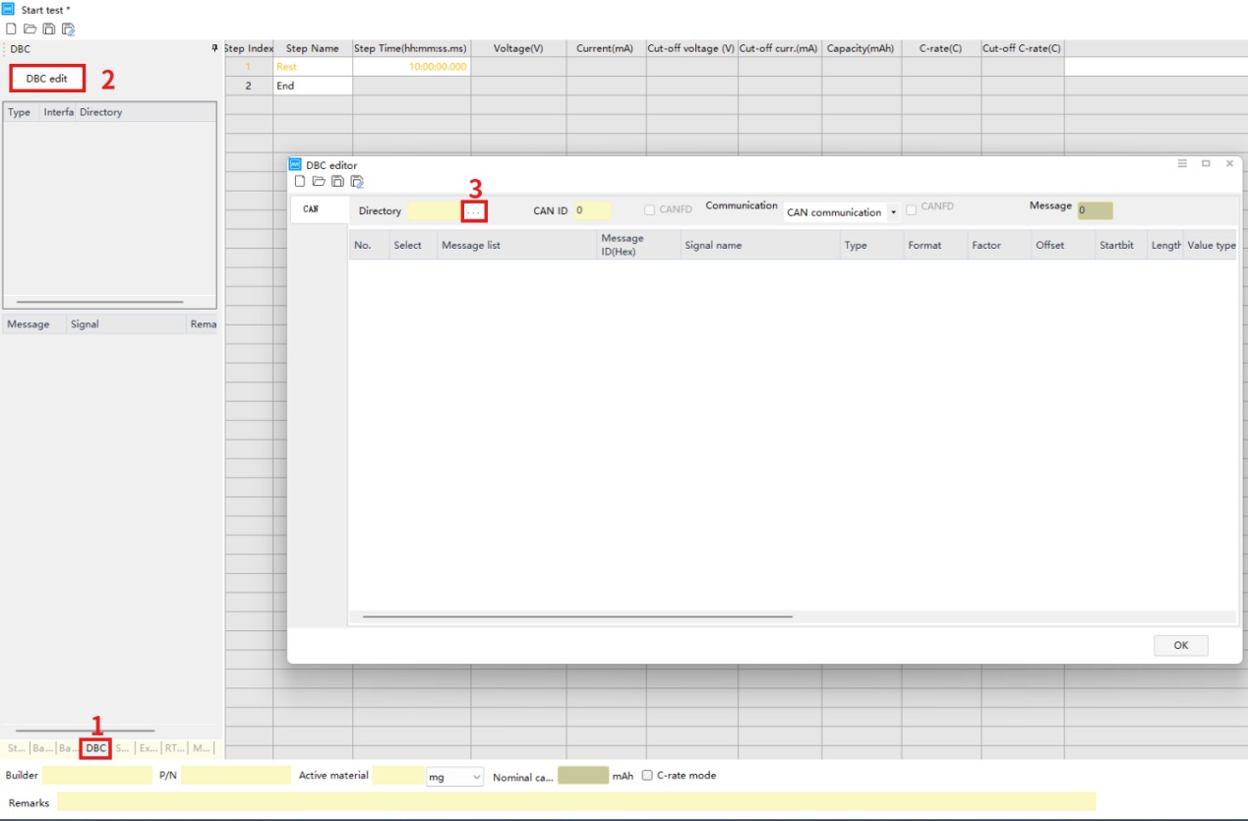Toggle CANFD checkbox after Communication dropdown
1248x821 pixels.
912,208
